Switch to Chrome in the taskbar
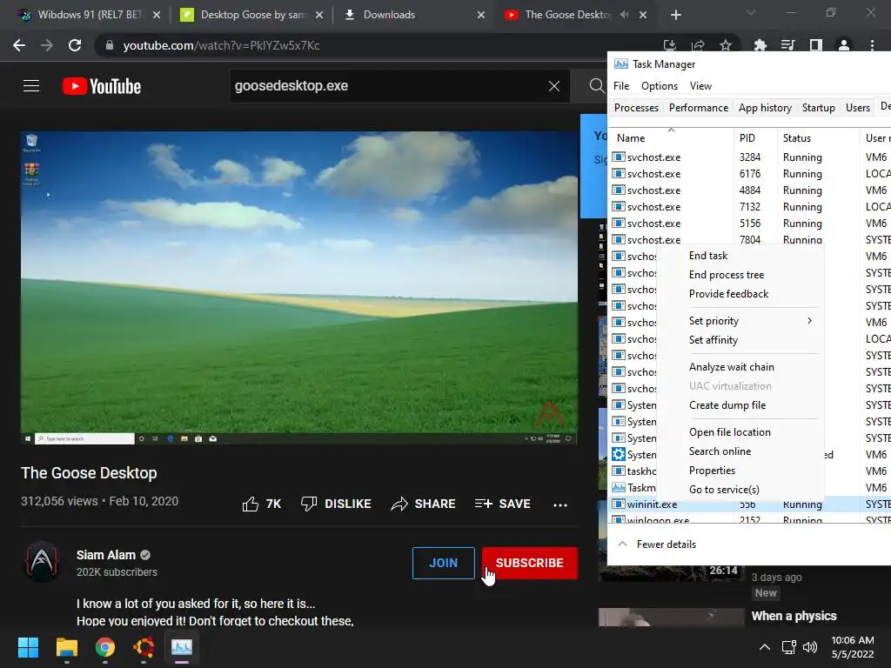 tap(104, 647)
